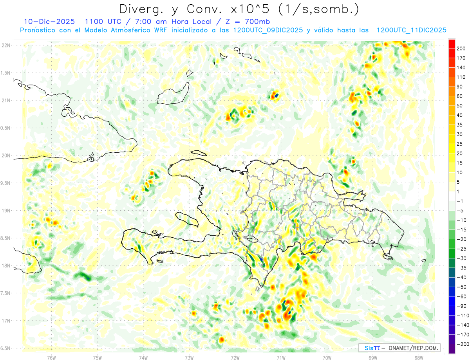
Task: Click the '17N' latitude label
Action: pos(6,321)
